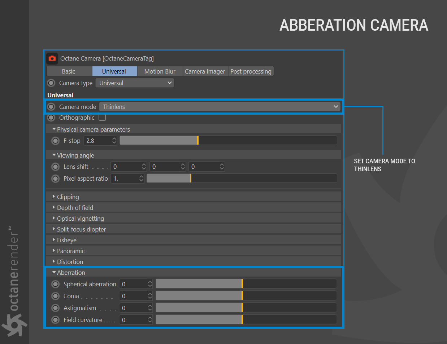Toggle the Spherical aberration animation dot
This screenshot has width=447, height=344.
click(55, 284)
